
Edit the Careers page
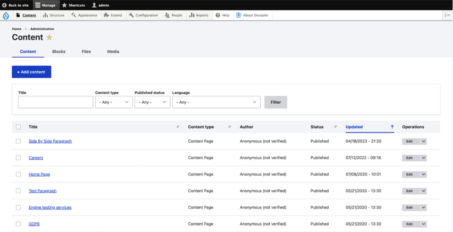click(411, 158)
